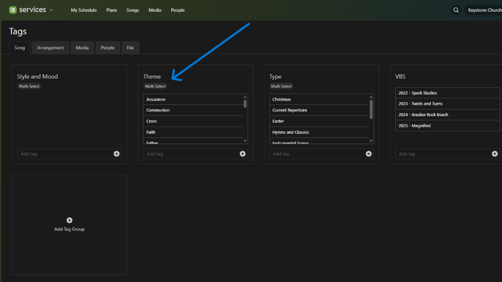Click the plus icon in Theme group

tap(243, 154)
